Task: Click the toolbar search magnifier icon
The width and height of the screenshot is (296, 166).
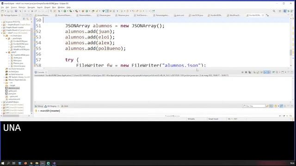Action: point(274,11)
